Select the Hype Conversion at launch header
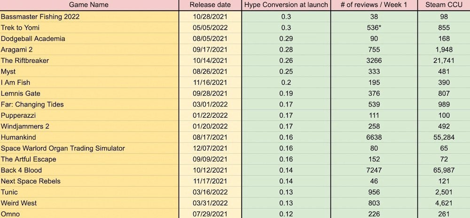This screenshot has width=470, height=218. [286, 5]
